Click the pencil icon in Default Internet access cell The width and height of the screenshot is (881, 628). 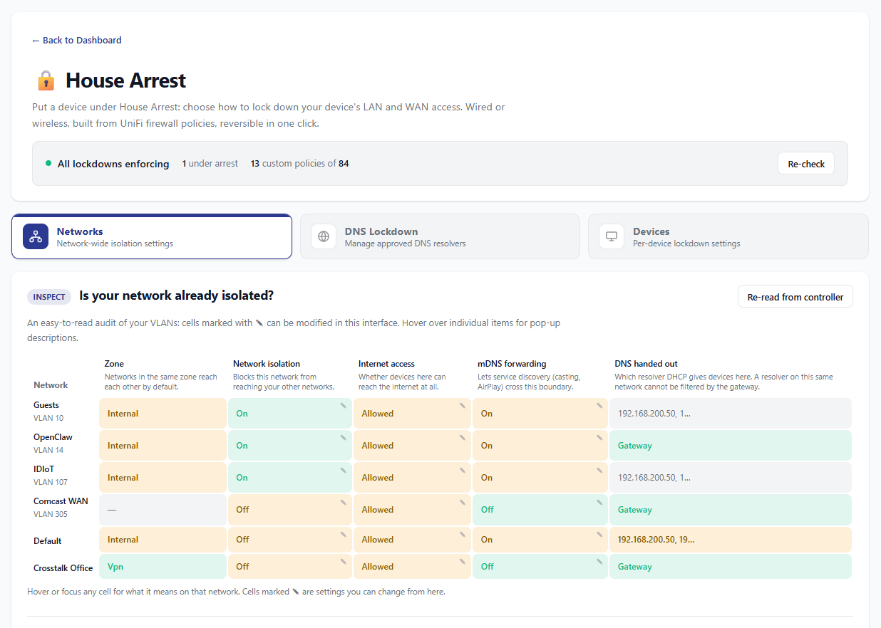[462, 534]
